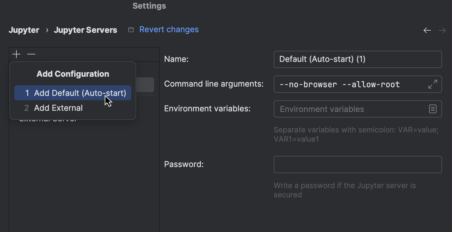
Task: Navigate back with the left arrow icon
Action: coord(427,30)
